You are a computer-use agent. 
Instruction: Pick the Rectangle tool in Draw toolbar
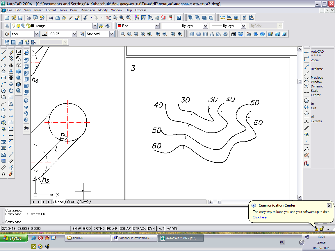[x=3, y=78]
